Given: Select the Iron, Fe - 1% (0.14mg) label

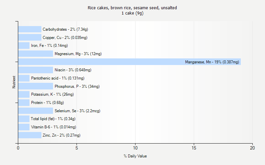Looking at the screenshot, I should click(x=49, y=46).
